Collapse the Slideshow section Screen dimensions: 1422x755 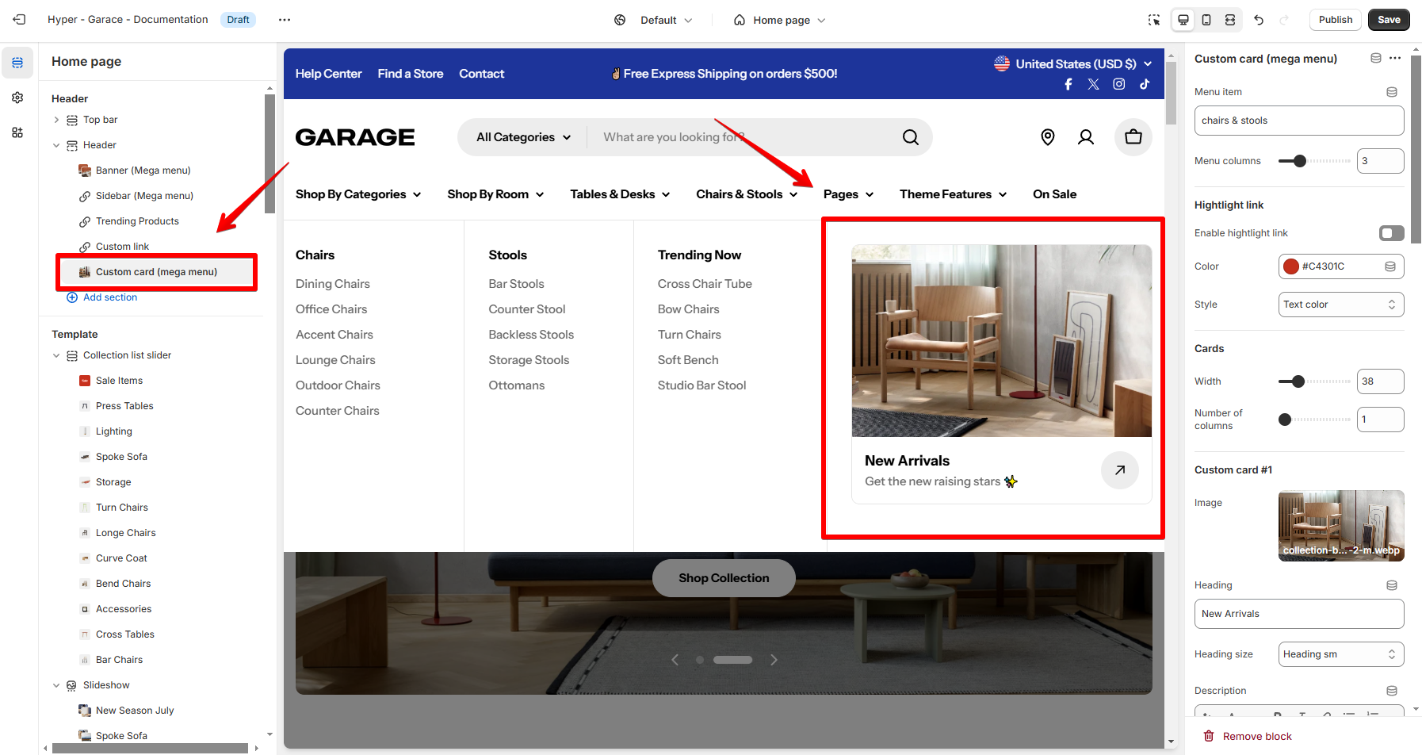(56, 685)
